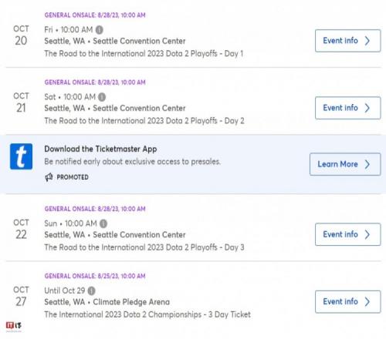Select the Championships 3 Day Ticket title
This screenshot has width=386, height=339.
pos(147,314)
